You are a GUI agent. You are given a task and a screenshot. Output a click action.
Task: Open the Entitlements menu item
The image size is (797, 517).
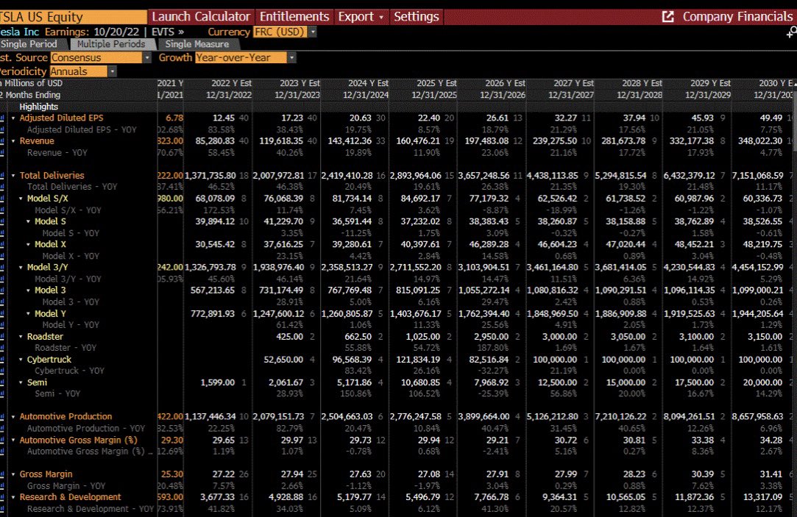tap(294, 17)
